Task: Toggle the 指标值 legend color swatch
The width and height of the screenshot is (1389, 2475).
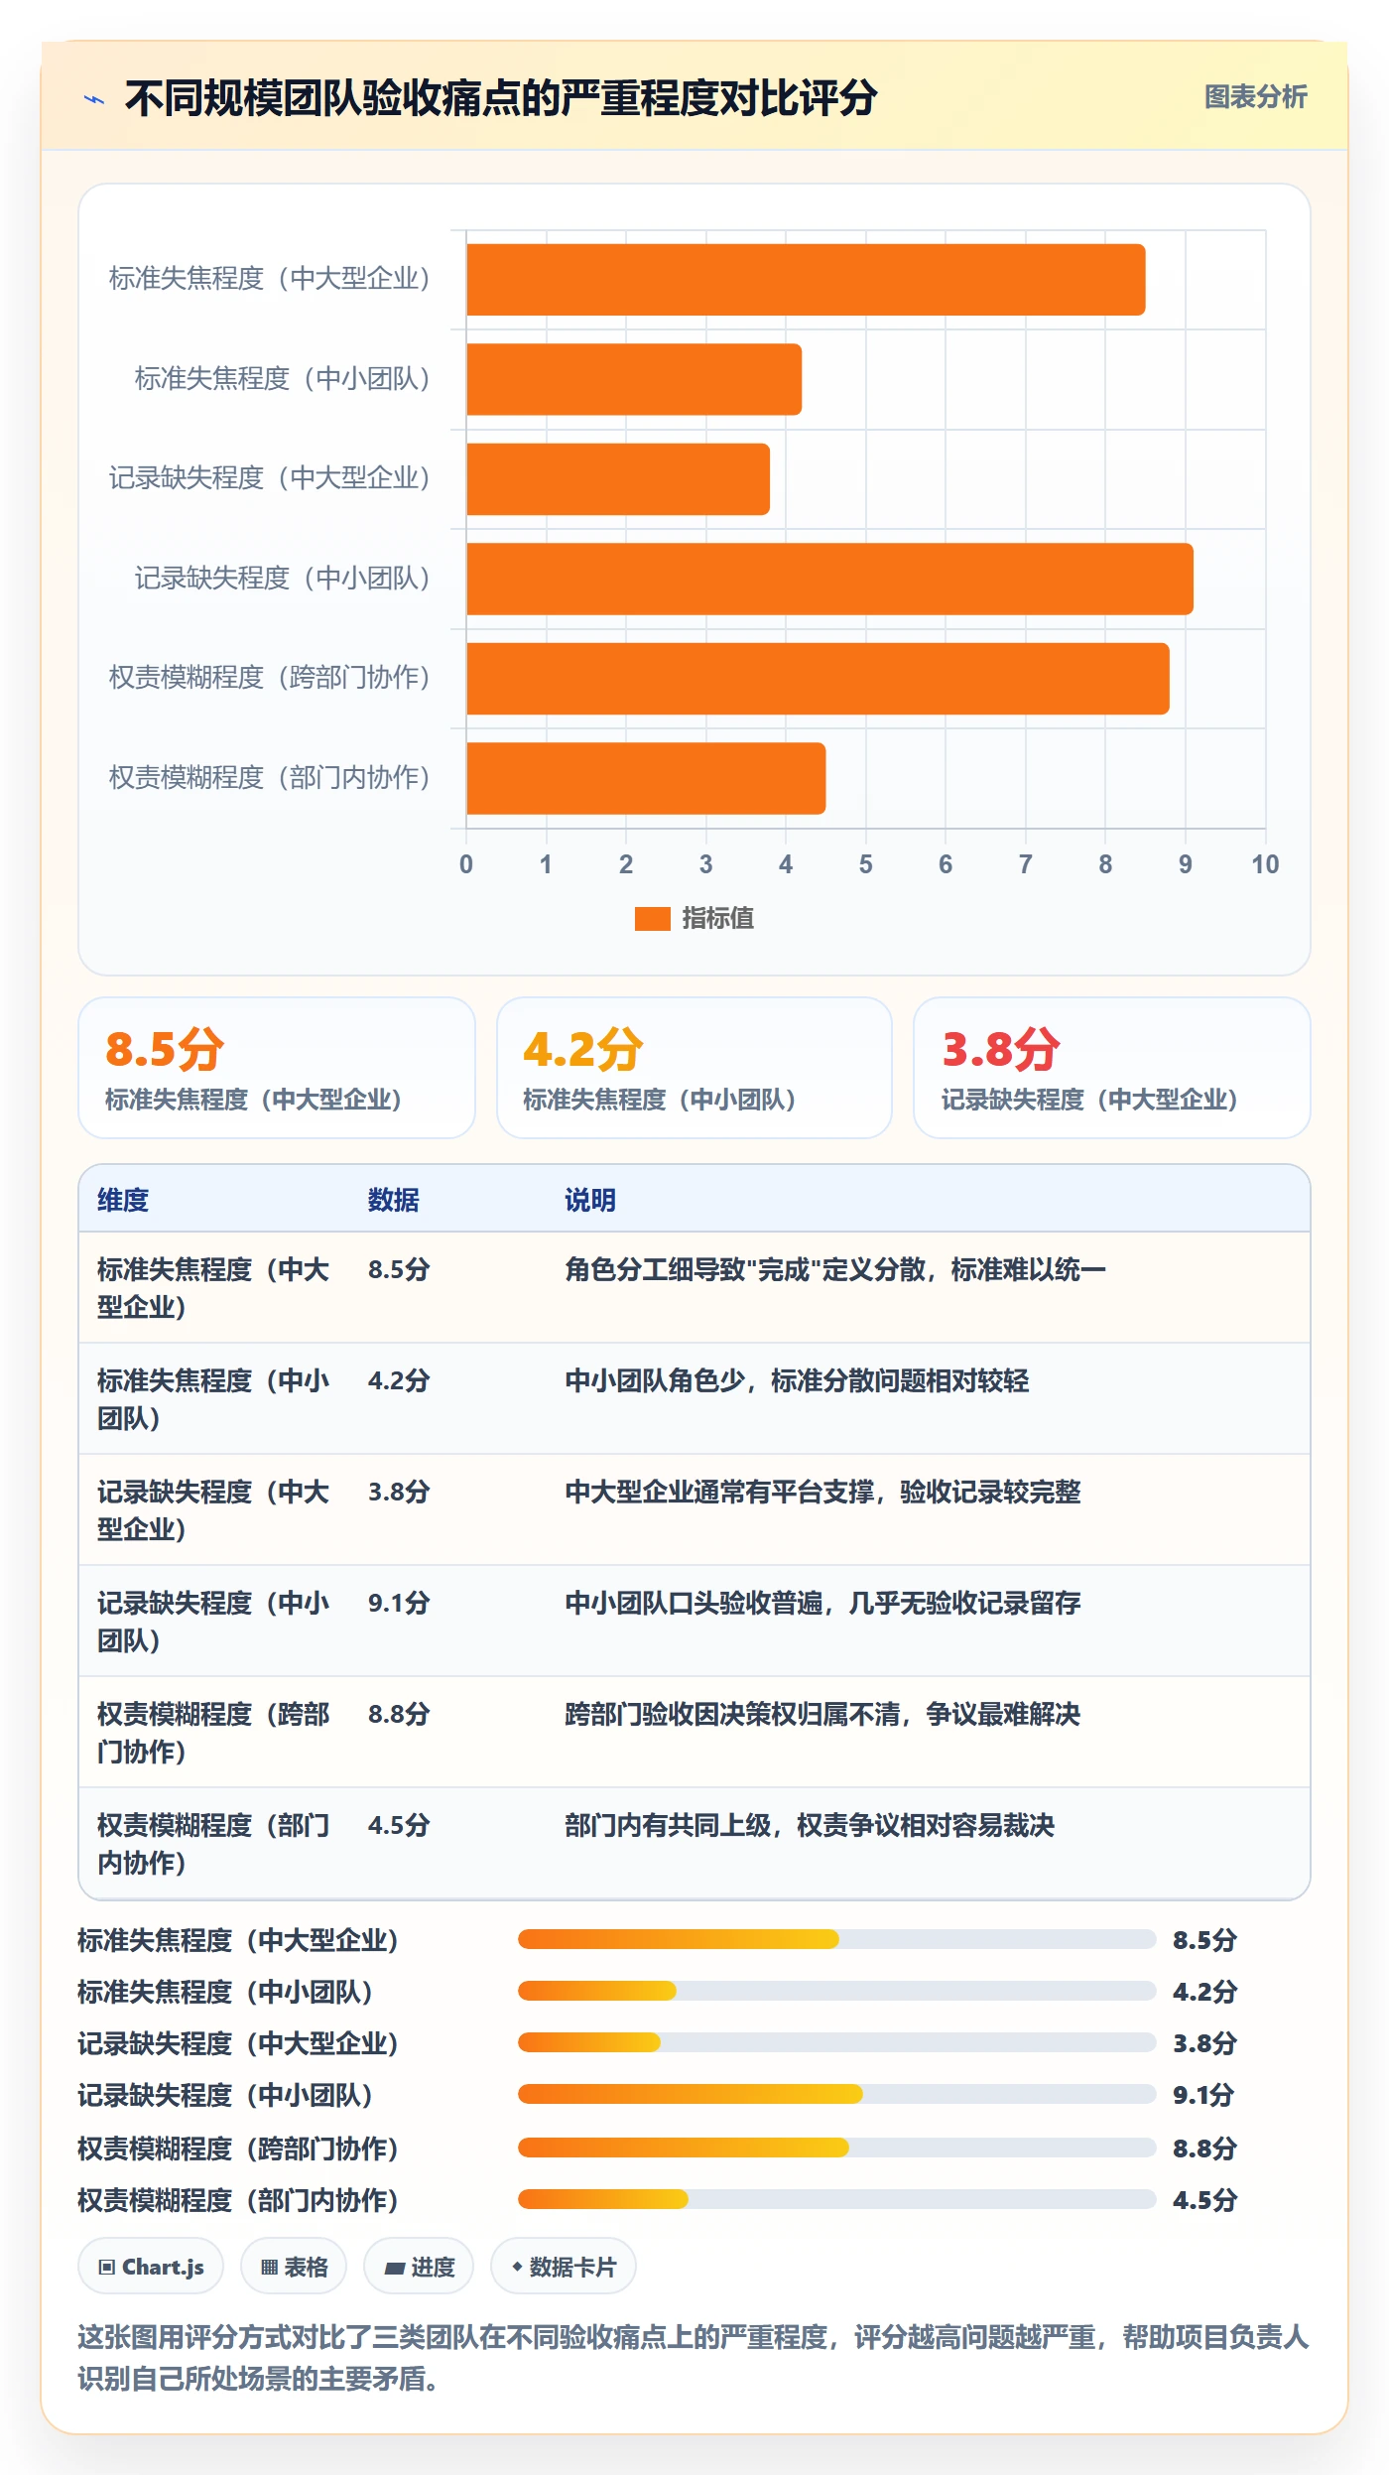Action: coord(652,919)
